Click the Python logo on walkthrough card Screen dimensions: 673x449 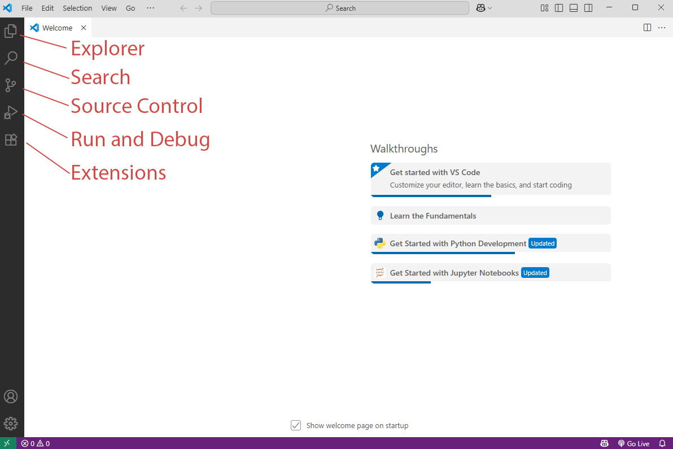pyautogui.click(x=380, y=243)
